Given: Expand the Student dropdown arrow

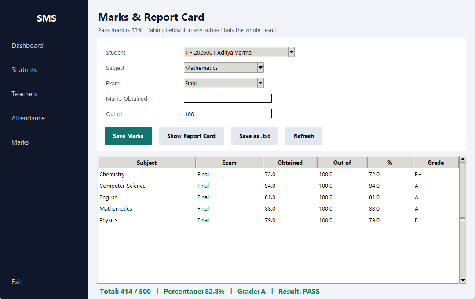Looking at the screenshot, I should pos(291,52).
